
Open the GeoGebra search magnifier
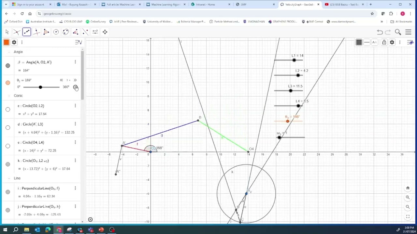398,32
